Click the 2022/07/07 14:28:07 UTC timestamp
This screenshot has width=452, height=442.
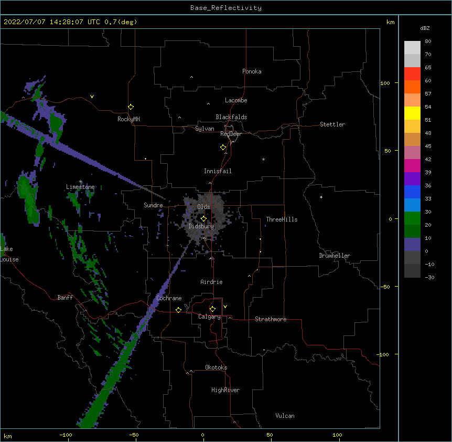click(52, 22)
